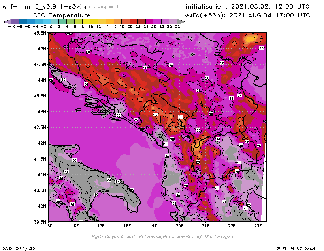This screenshot has width=324, height=251.
Task: Click the '44N' latitude axis label
Action: pos(42,80)
